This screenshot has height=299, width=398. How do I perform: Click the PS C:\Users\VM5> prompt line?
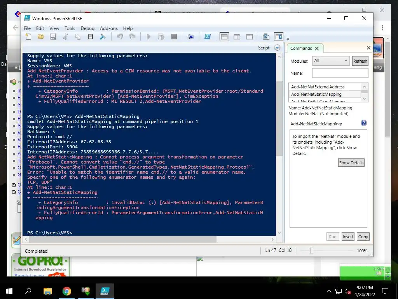pyautogui.click(x=50, y=233)
